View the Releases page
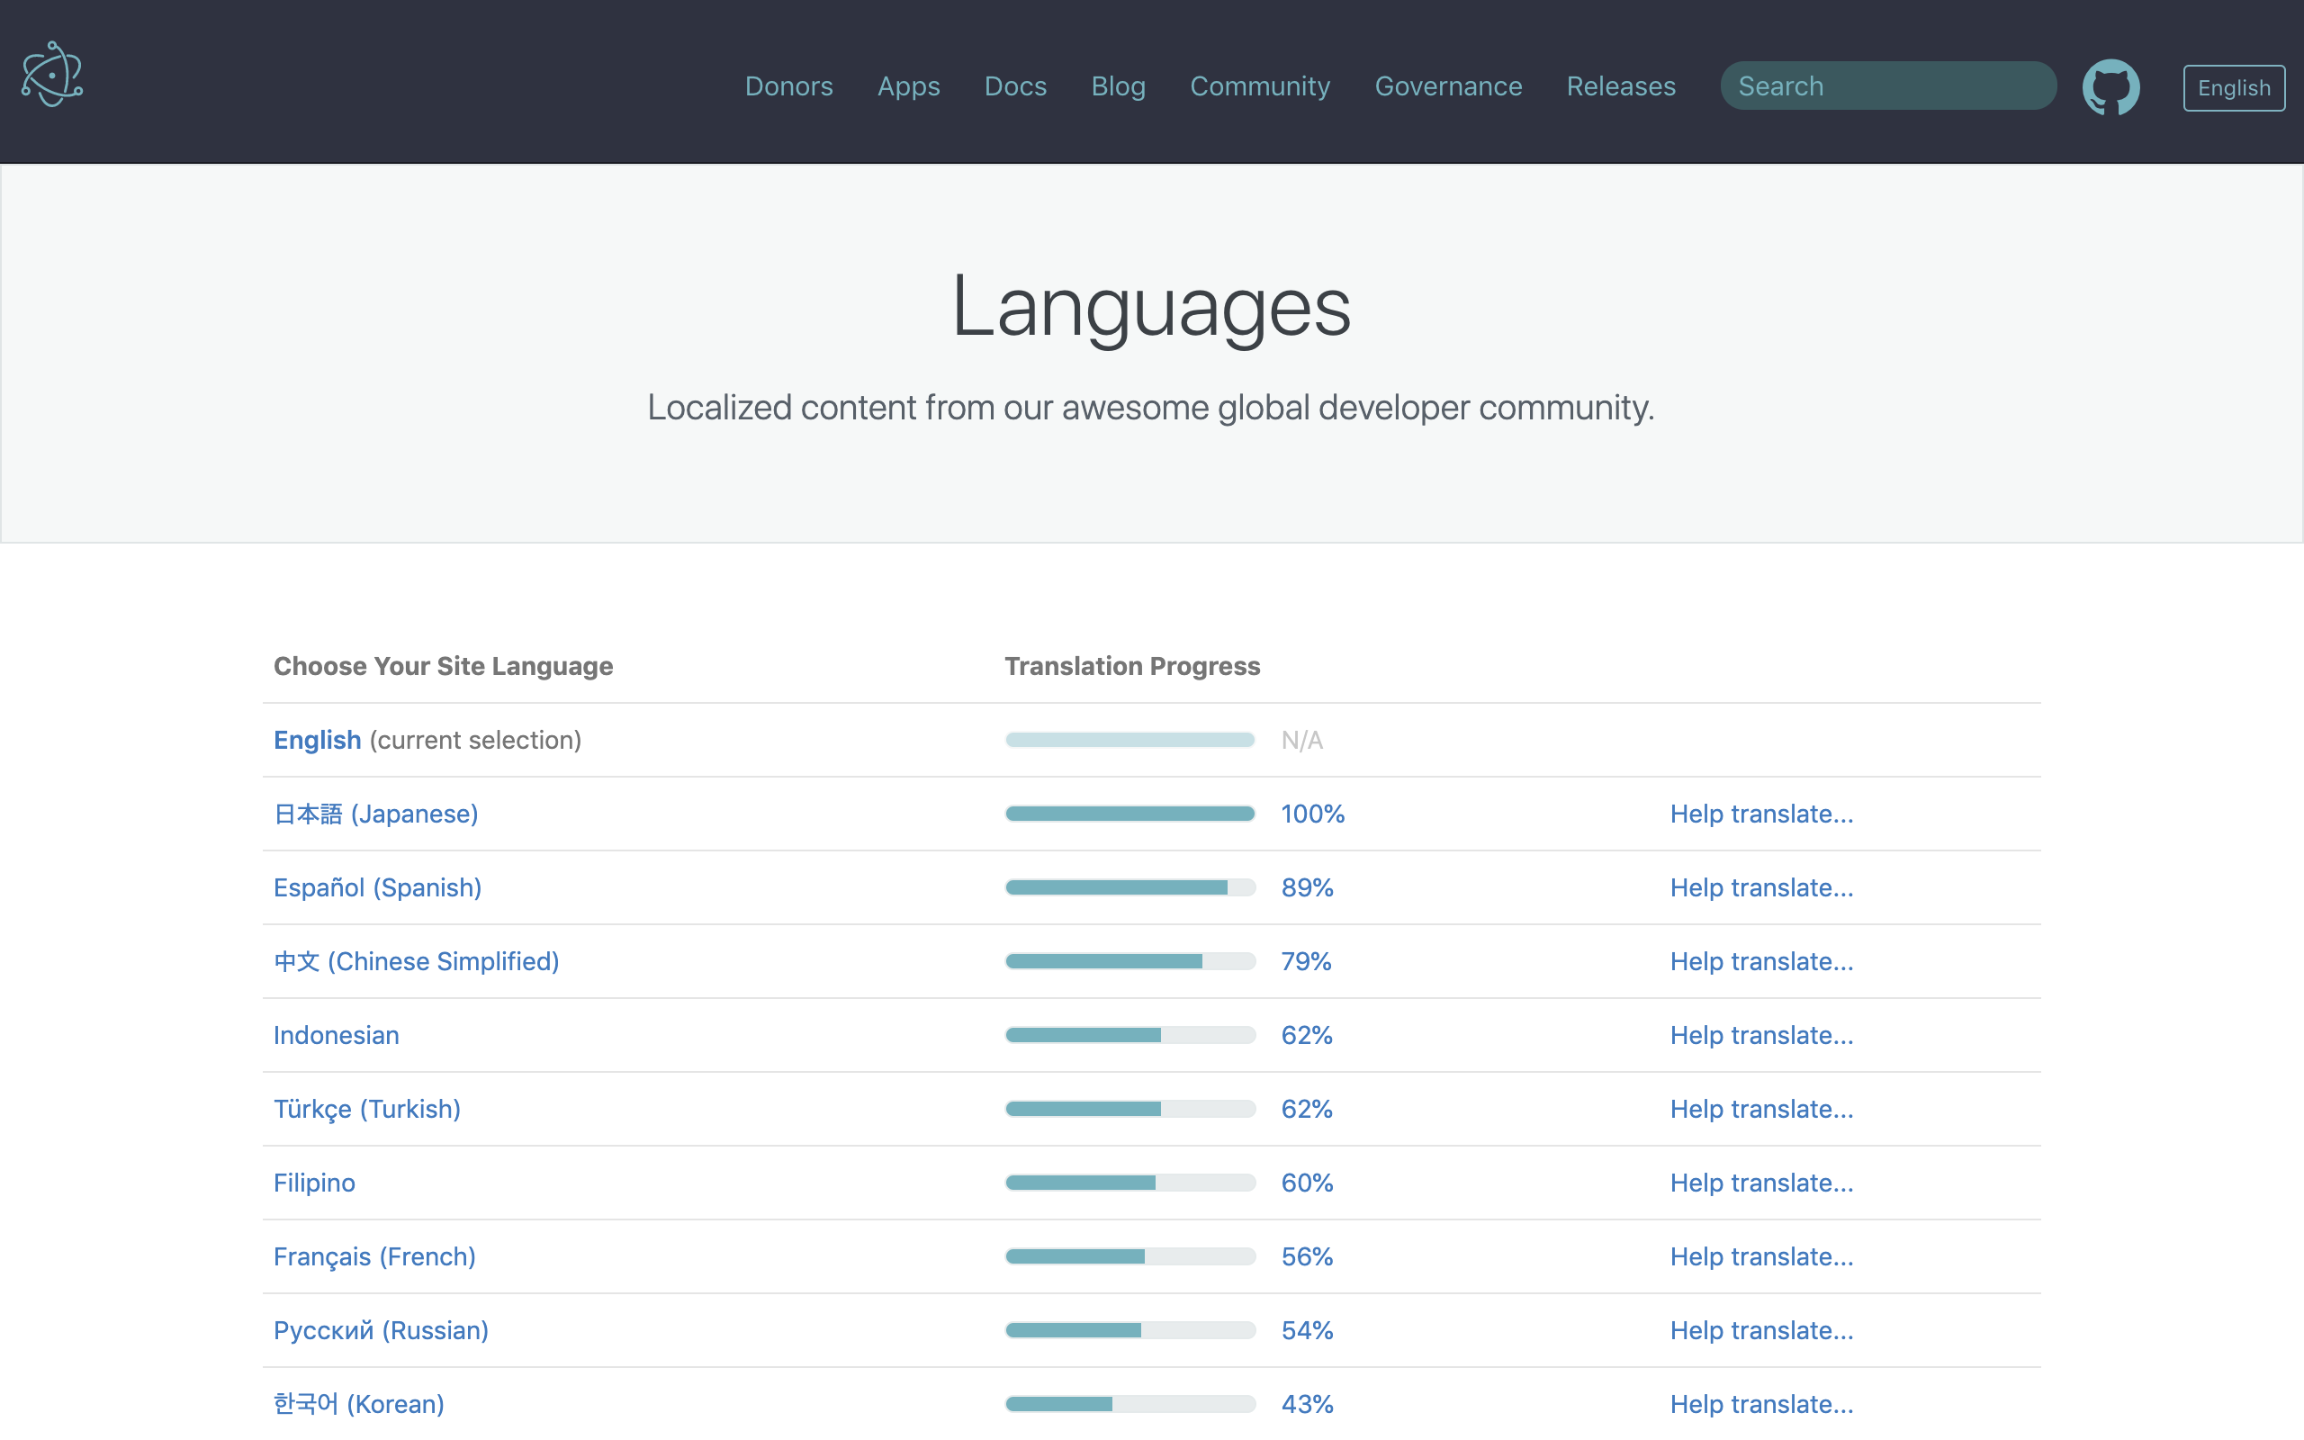The height and width of the screenshot is (1440, 2304). click(x=1620, y=85)
